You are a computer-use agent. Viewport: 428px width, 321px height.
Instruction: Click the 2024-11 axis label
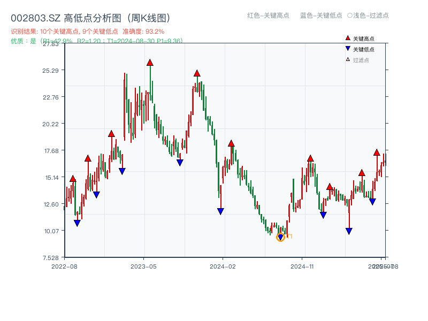pyautogui.click(x=302, y=265)
